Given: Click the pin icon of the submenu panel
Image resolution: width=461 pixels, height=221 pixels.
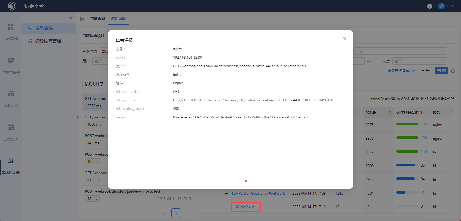Looking at the screenshot, I should 71,18.
